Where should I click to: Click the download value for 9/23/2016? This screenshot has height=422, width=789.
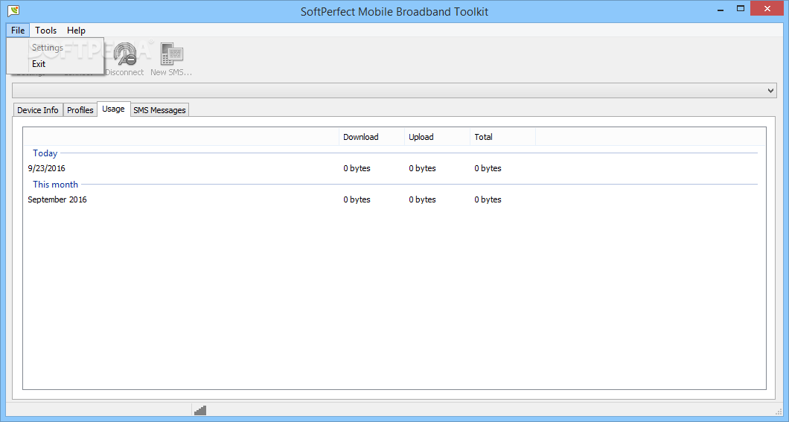point(357,168)
